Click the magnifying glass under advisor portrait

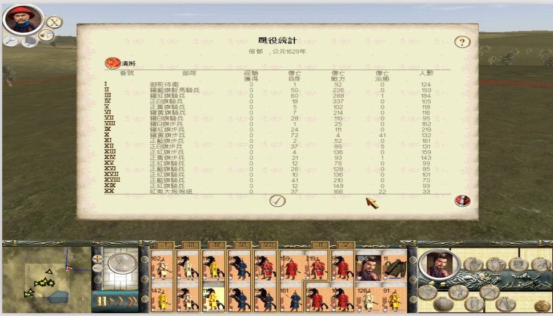pos(11,40)
